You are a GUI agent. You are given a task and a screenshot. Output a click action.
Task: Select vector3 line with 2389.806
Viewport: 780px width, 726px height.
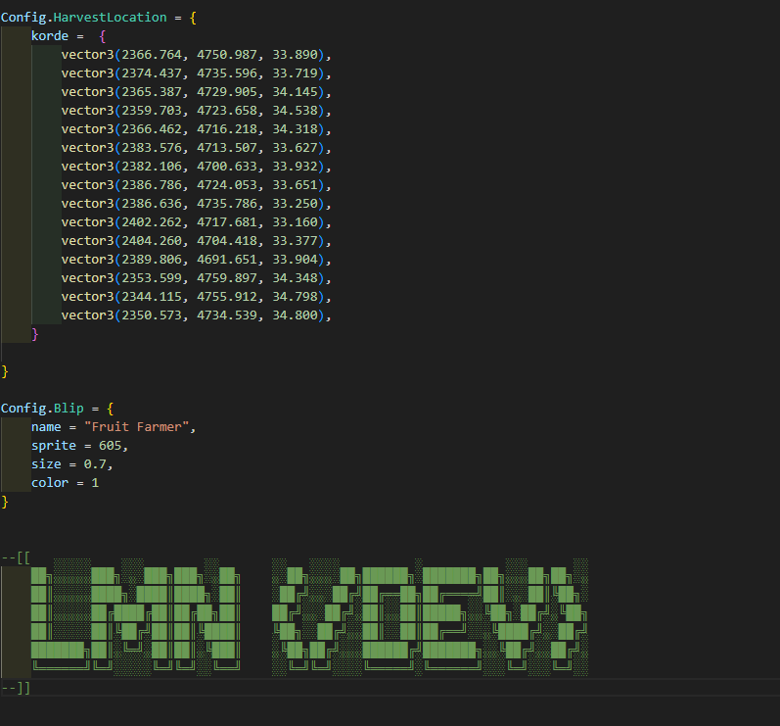196,260
